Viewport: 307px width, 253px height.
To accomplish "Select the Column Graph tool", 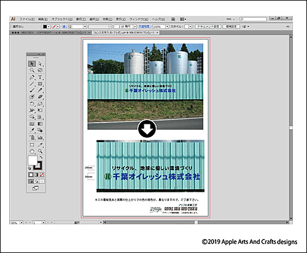I will click(40, 137).
